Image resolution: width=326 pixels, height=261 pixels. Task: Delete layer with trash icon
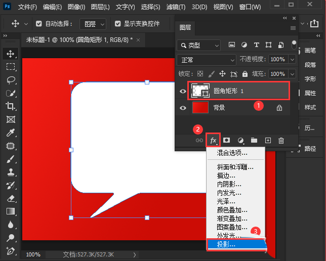click(x=281, y=141)
